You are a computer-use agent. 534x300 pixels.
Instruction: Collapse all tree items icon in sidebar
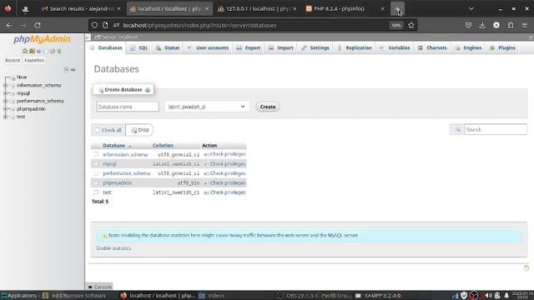coord(67,70)
